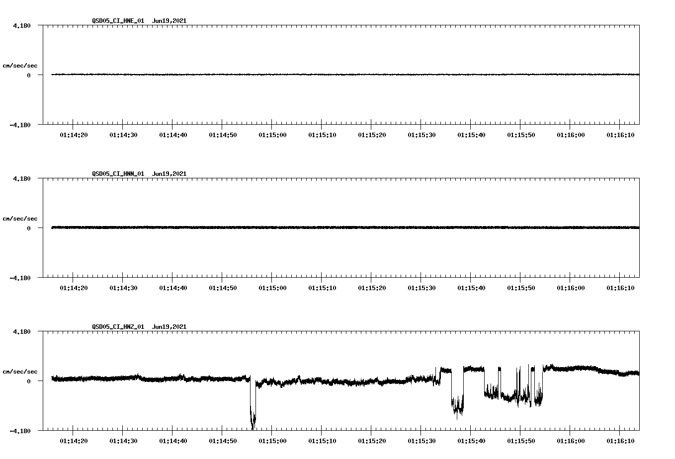The height and width of the screenshot is (459, 675).
Task: Click the 01:15:20 time label under HNE plot
Action: (372, 135)
